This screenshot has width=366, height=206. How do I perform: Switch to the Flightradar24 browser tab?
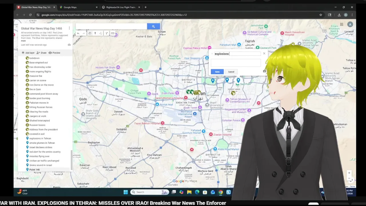click(120, 7)
